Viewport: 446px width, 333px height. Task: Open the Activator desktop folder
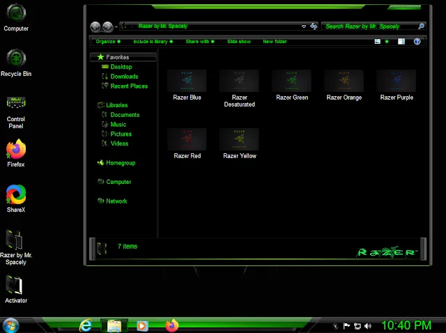16,290
